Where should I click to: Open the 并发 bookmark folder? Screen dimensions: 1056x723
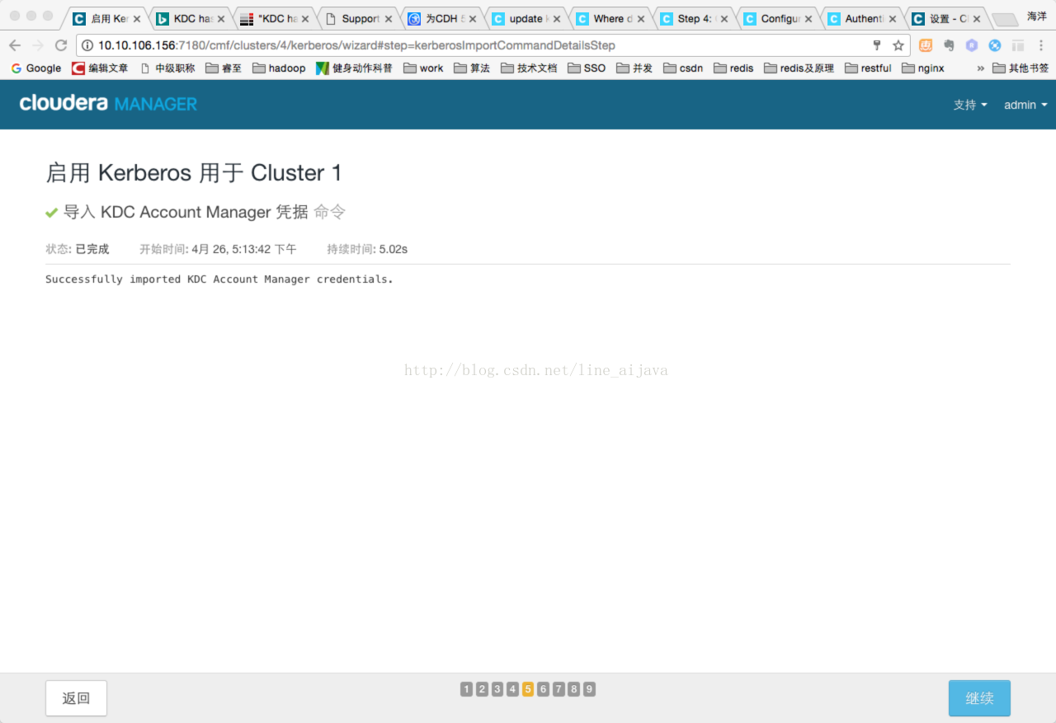[x=634, y=68]
